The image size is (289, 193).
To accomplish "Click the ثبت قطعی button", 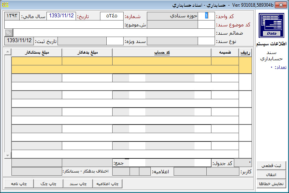I will tap(271, 165).
